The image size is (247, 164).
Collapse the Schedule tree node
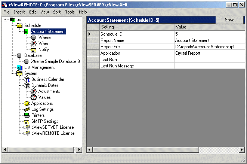coord(12,25)
